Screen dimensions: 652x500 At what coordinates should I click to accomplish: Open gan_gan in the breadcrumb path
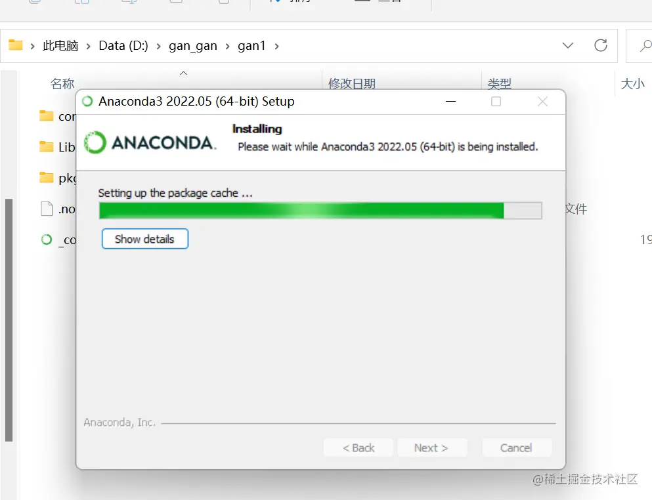coord(193,46)
